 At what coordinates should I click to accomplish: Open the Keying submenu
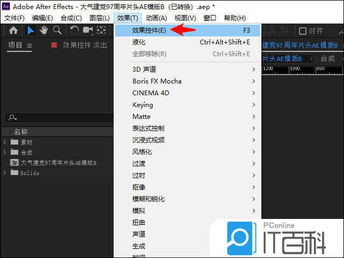[188, 105]
